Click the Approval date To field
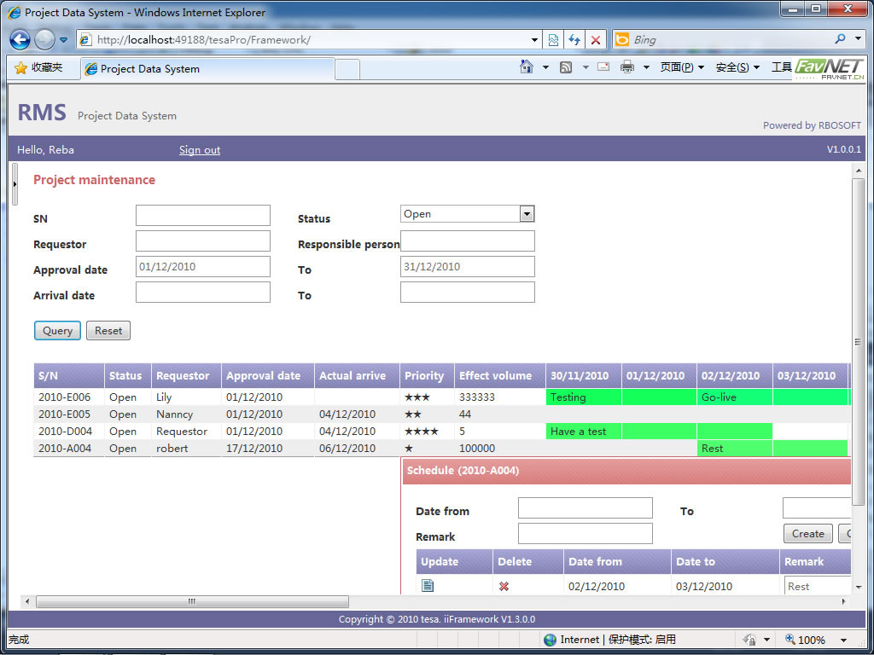The height and width of the screenshot is (655, 874). (467, 267)
